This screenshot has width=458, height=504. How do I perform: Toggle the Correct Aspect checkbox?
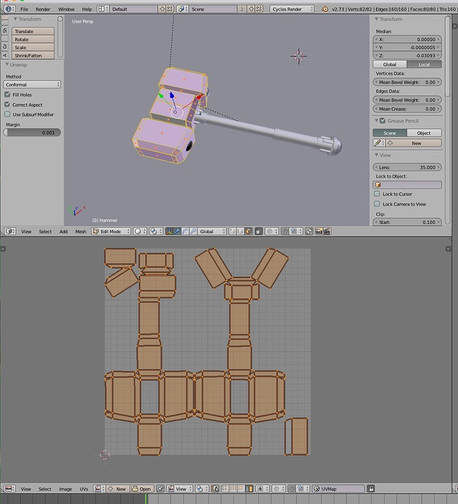tap(7, 104)
